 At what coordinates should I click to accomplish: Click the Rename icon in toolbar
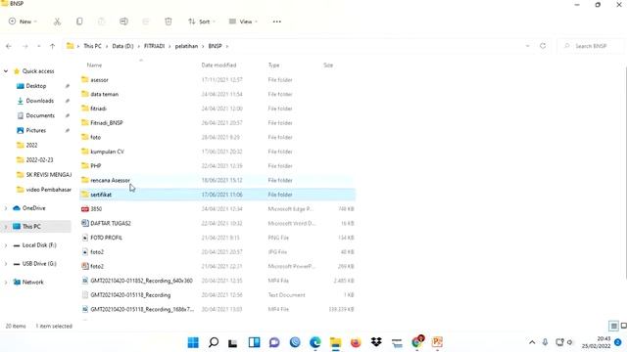(123, 22)
